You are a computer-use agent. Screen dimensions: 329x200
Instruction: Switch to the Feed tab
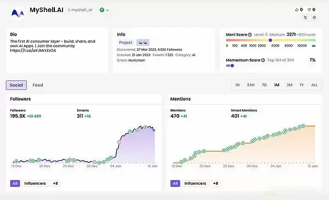pos(38,85)
